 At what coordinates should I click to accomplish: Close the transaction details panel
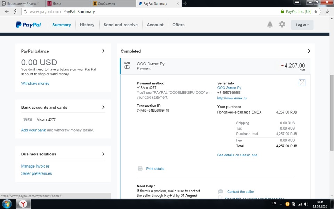coord(302,83)
